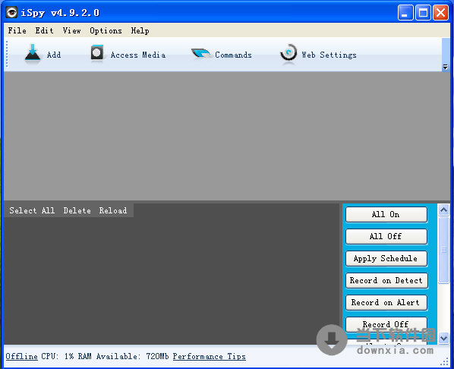Image resolution: width=454 pixels, height=369 pixels.
Task: Open the Help menu
Action: [140, 30]
